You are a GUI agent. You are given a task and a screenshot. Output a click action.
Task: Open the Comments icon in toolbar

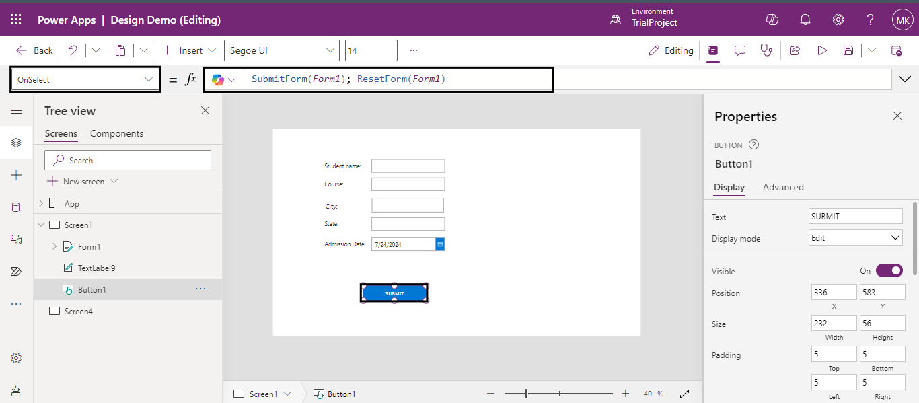tap(740, 50)
